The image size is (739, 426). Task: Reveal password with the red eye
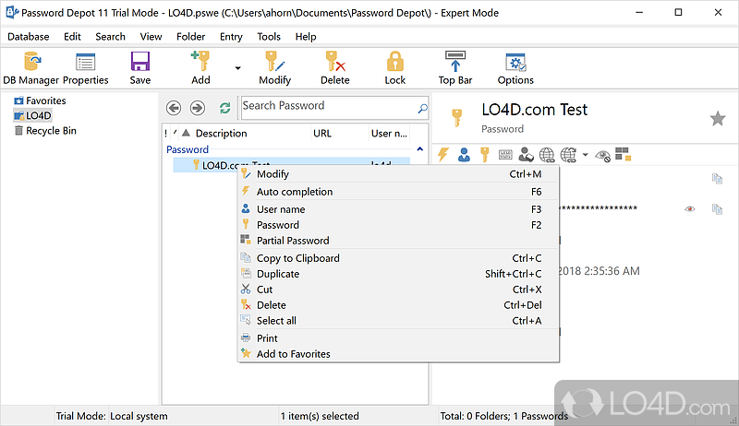(x=689, y=208)
